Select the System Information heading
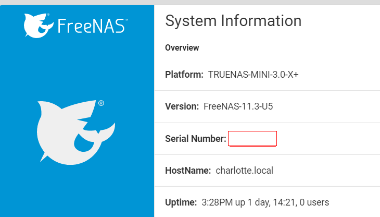The height and width of the screenshot is (217, 380). tap(233, 21)
